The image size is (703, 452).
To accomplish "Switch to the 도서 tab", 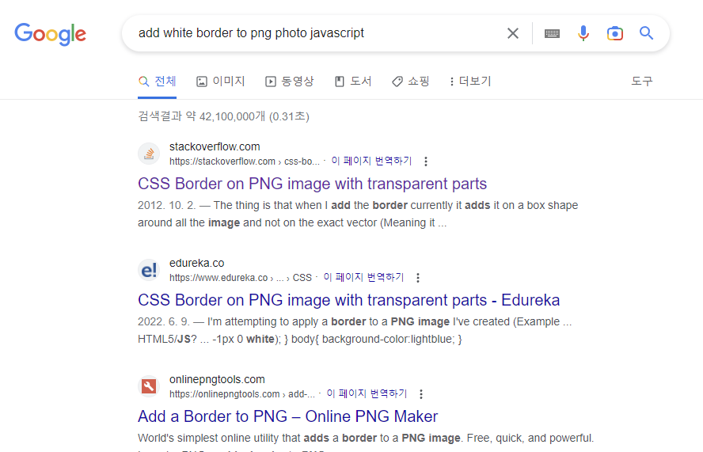I will (x=353, y=82).
